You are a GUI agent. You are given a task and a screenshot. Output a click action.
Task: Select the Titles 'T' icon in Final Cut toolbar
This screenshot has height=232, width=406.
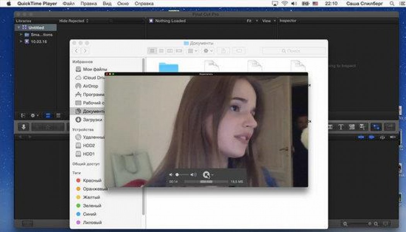[341, 127]
